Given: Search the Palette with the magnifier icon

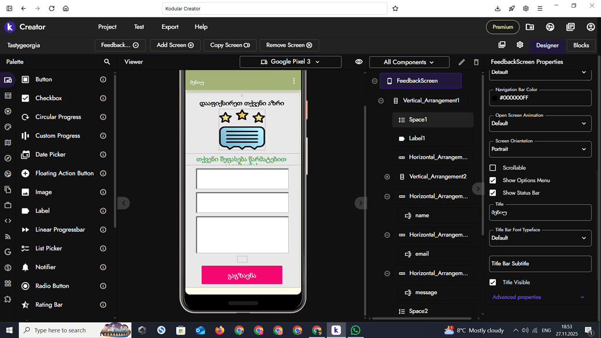Looking at the screenshot, I should [x=107, y=62].
